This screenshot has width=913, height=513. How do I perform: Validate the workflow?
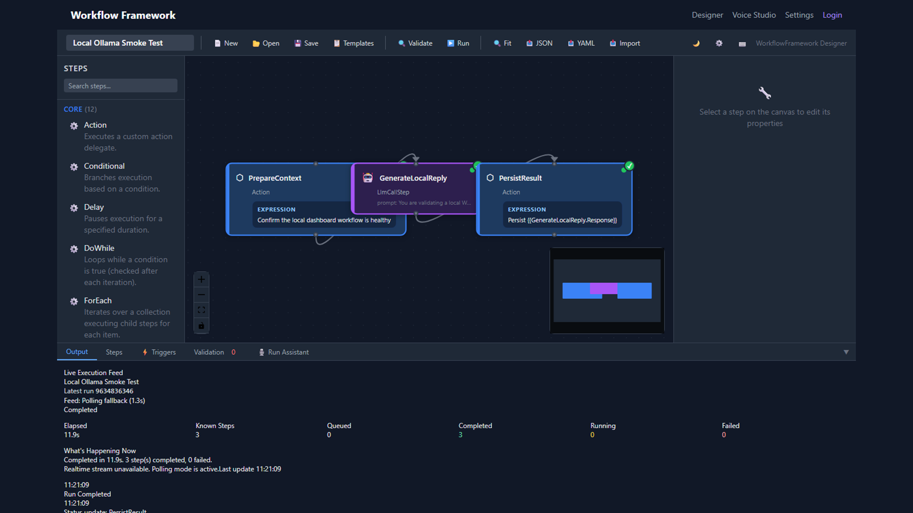(x=415, y=43)
